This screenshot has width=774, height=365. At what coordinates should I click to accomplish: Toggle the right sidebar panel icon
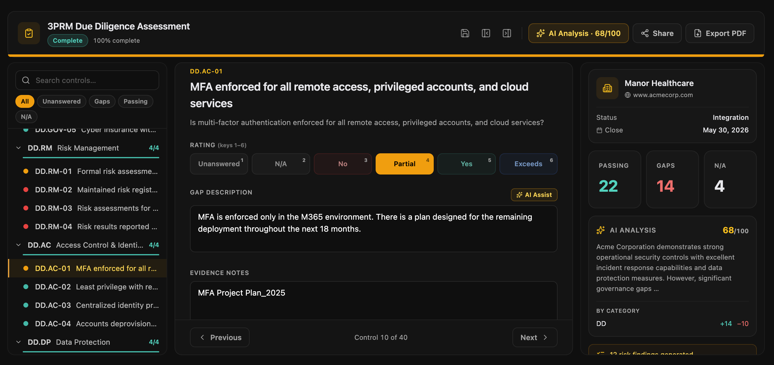(507, 33)
